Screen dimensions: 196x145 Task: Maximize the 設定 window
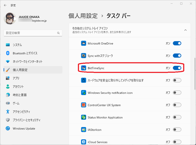click(181, 4)
